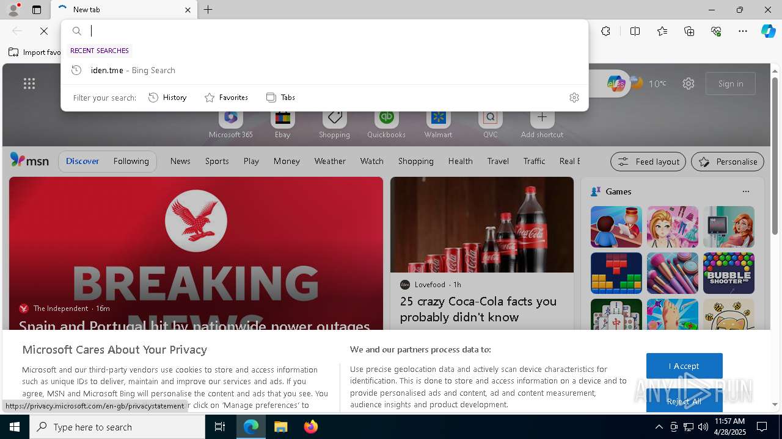782x439 pixels.
Task: Switch to the Discover feed tab
Action: pos(82,161)
